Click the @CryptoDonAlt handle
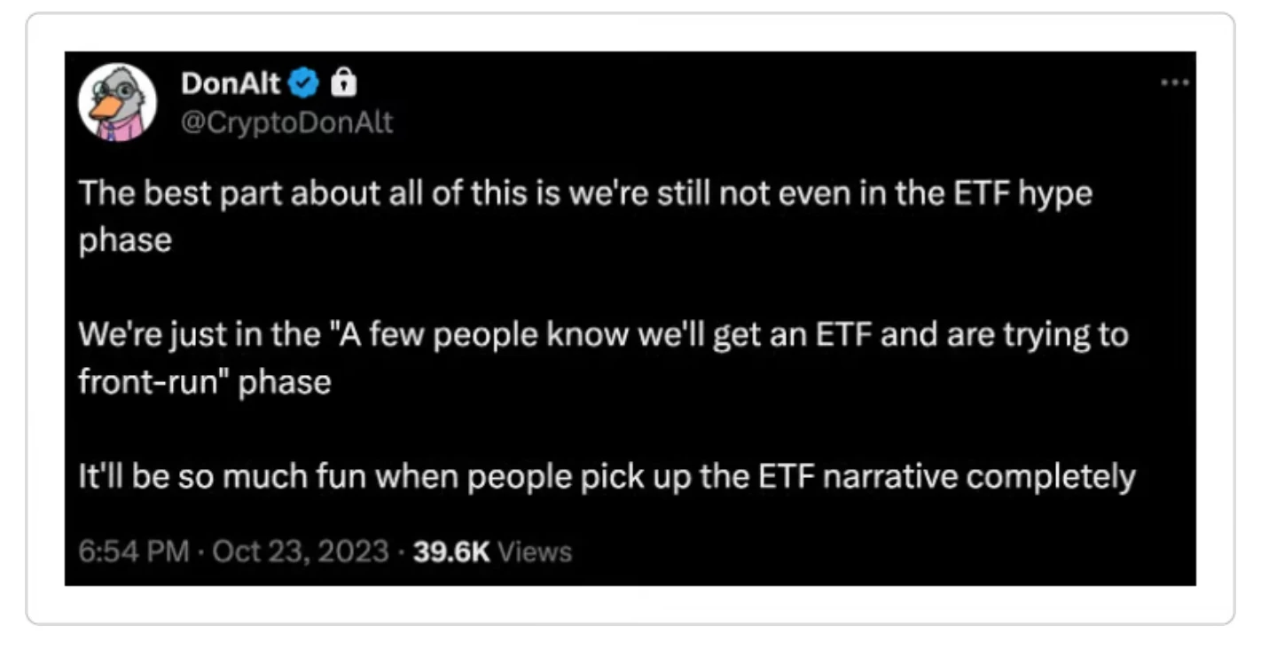Viewport: 1261px width, 649px height. [286, 123]
